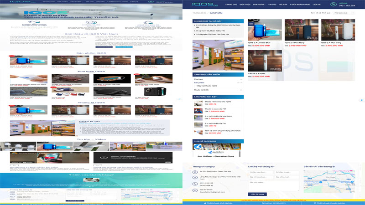Click the bottom bar link Thiết kế web chuyên nghiệp on product page
The width and height of the screenshot is (365, 205).
click(329, 203)
